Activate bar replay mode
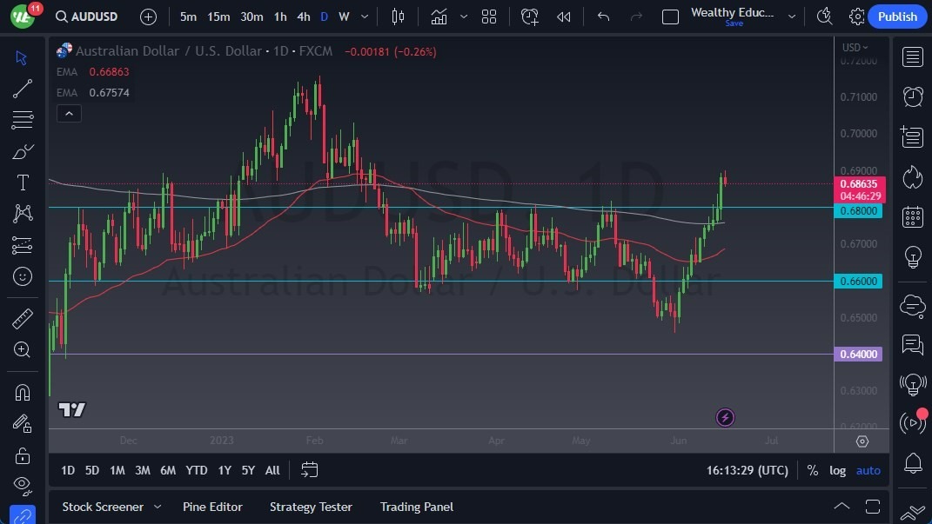The width and height of the screenshot is (932, 524). coord(561,16)
